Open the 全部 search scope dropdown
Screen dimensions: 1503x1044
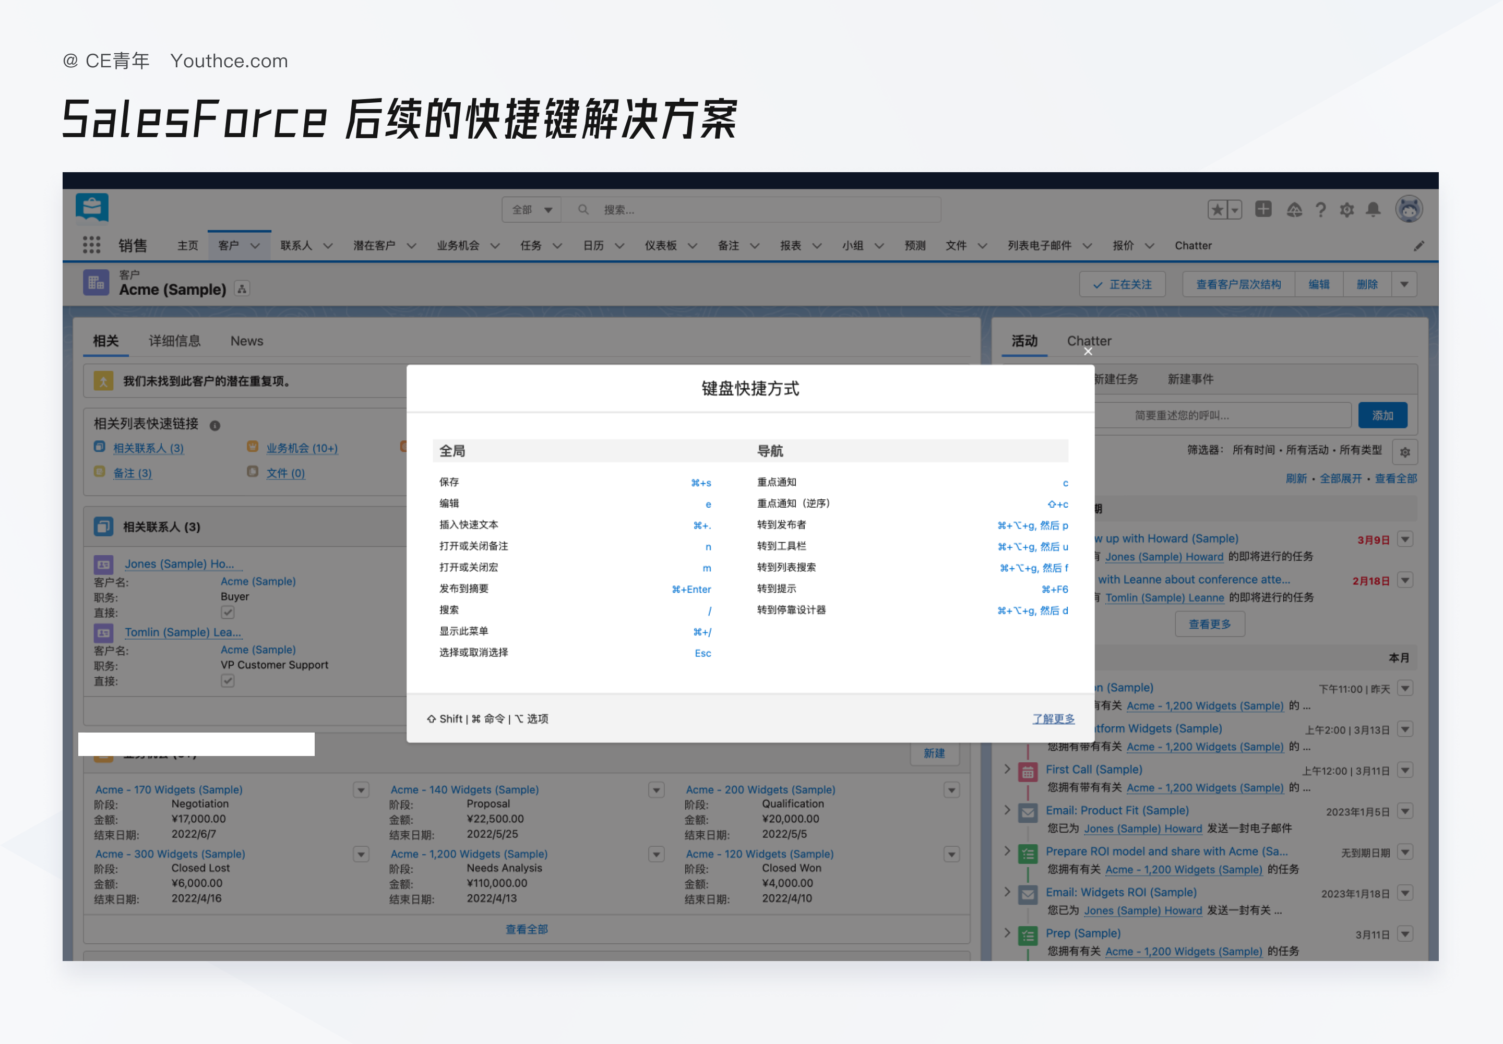(532, 210)
